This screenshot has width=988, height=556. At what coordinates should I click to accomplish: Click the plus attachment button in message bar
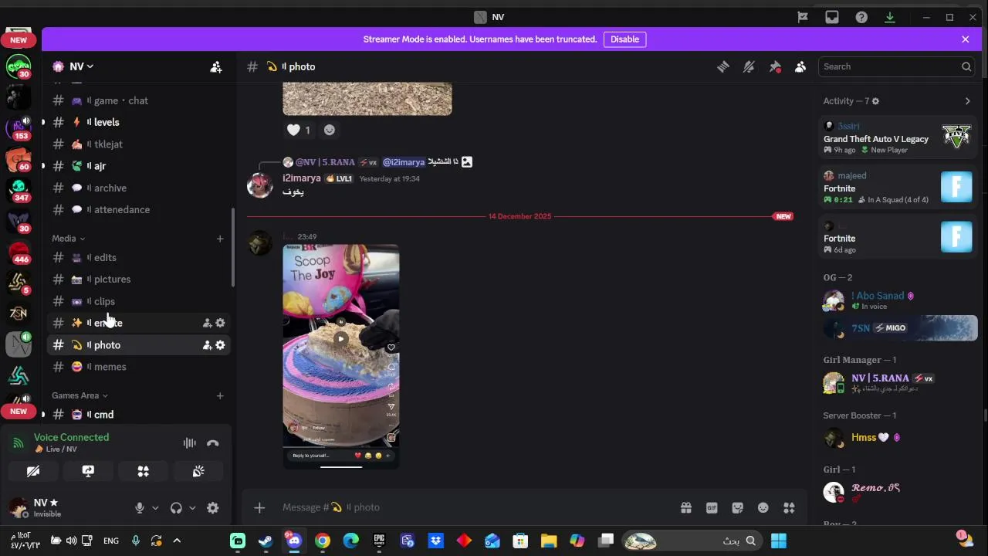(x=259, y=507)
